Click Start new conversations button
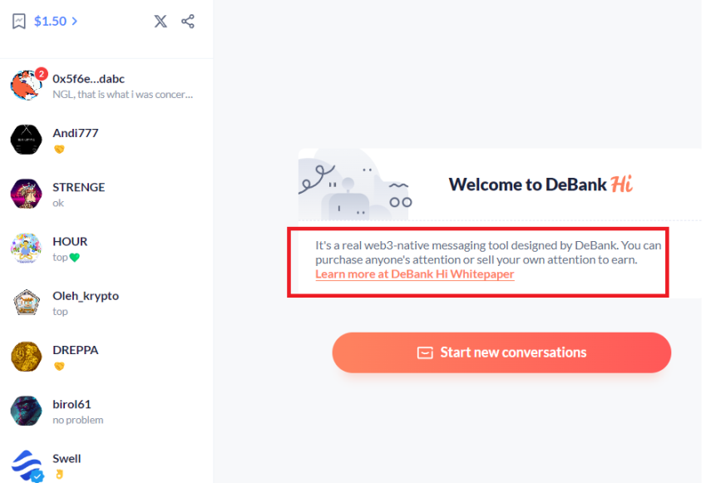The height and width of the screenshot is (483, 706). [501, 352]
